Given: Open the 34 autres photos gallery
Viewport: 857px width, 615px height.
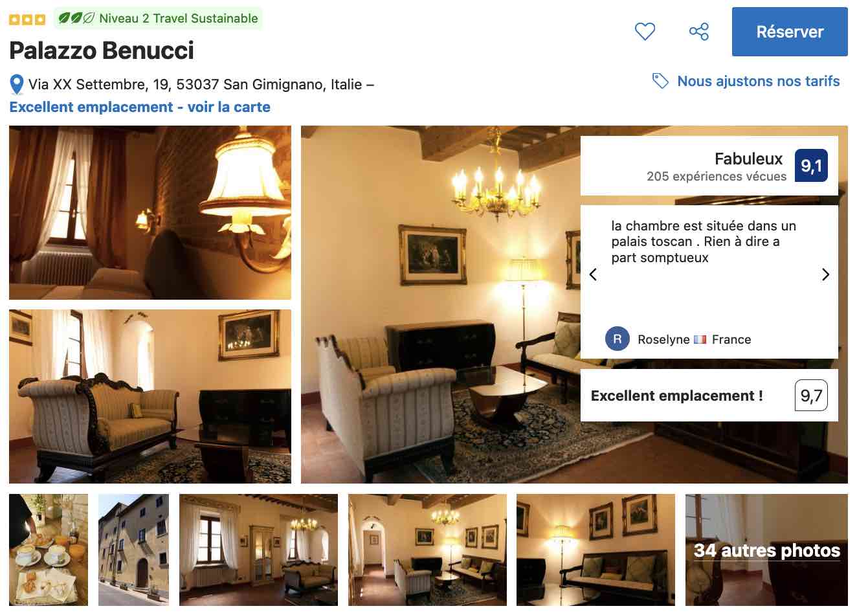Looking at the screenshot, I should click(766, 550).
